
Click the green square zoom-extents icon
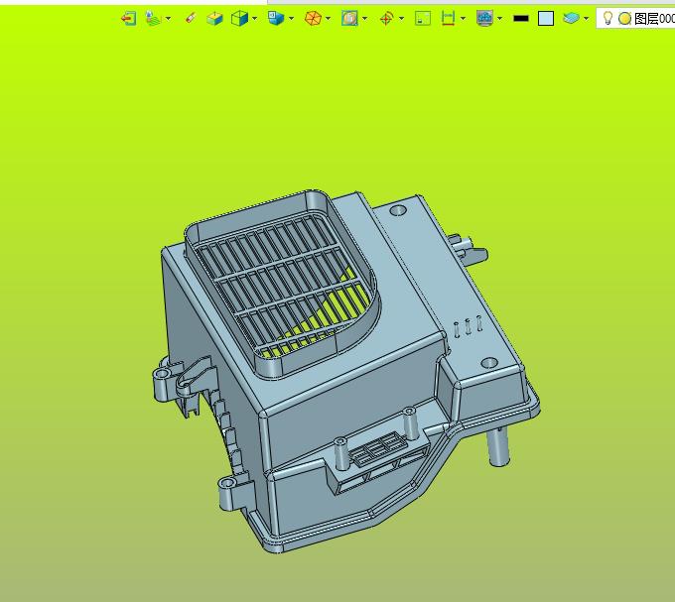[423, 19]
